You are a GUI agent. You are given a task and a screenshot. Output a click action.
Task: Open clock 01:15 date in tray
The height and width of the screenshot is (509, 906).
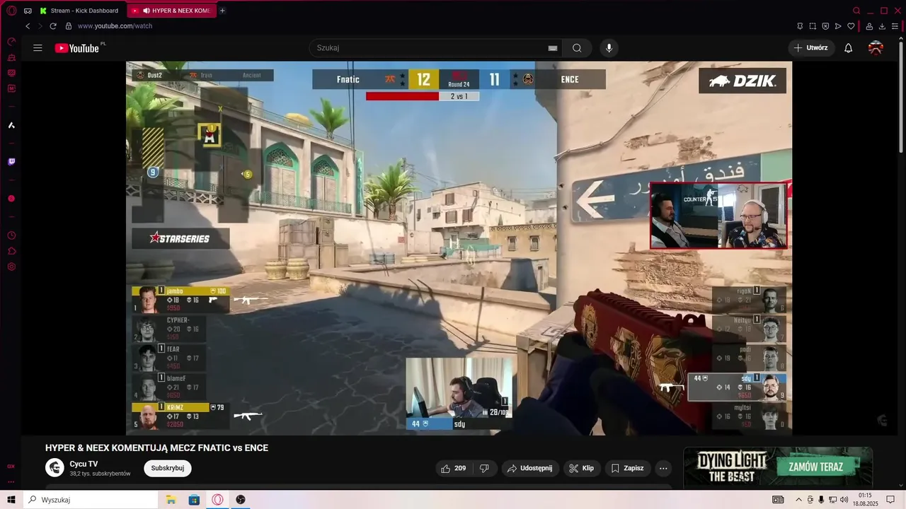pyautogui.click(x=865, y=500)
